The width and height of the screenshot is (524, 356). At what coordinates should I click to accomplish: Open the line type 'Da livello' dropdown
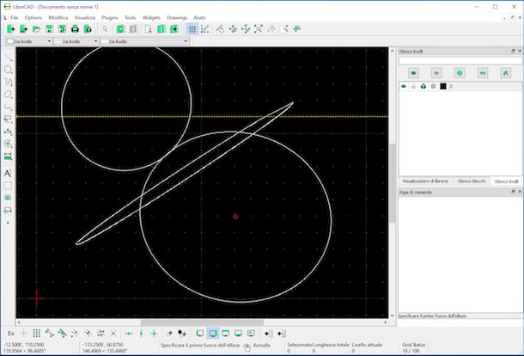point(144,41)
